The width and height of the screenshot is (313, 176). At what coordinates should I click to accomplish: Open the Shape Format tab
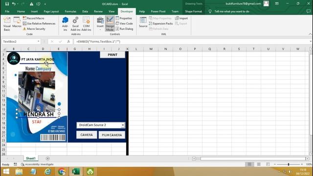(194, 11)
